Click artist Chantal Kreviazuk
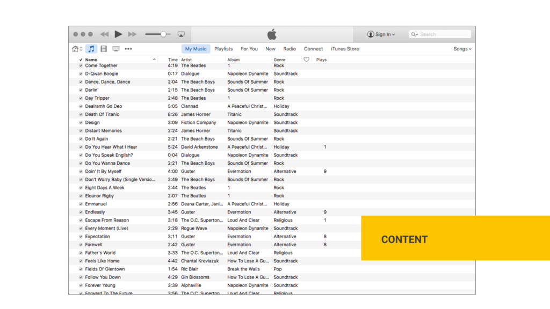 200,261
